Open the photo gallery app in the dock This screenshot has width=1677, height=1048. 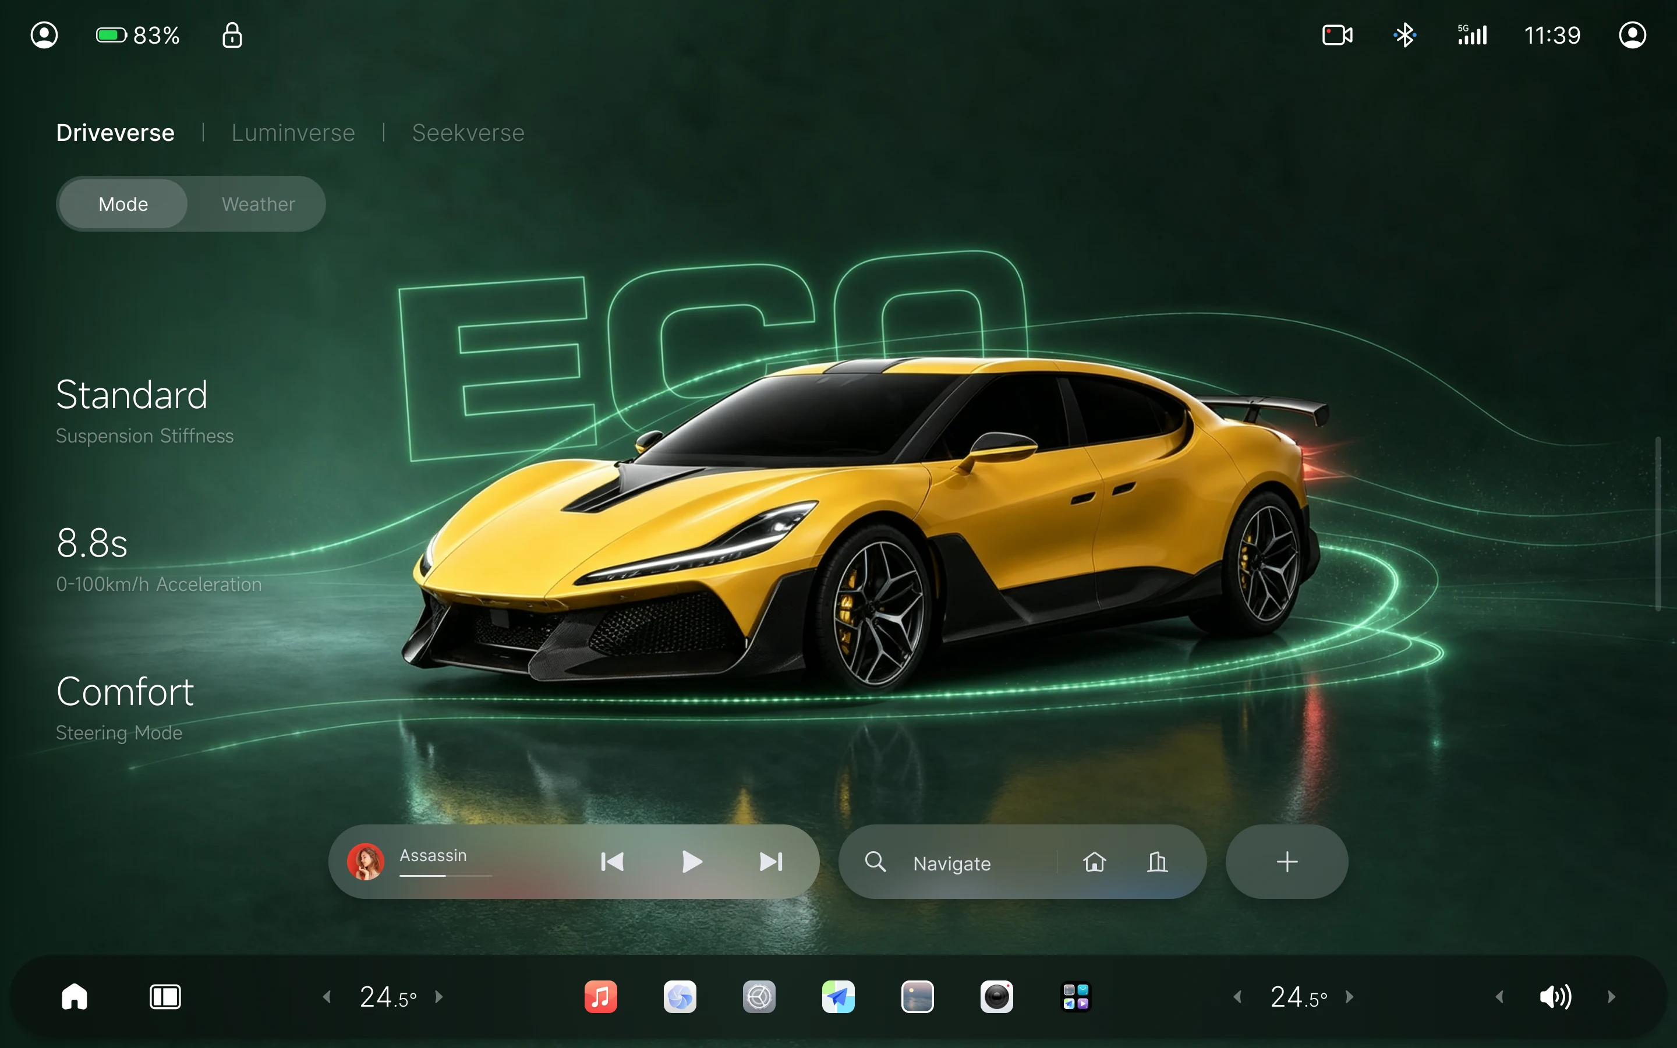coord(918,997)
